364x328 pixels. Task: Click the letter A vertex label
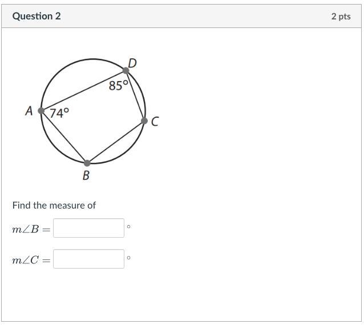click(x=29, y=111)
